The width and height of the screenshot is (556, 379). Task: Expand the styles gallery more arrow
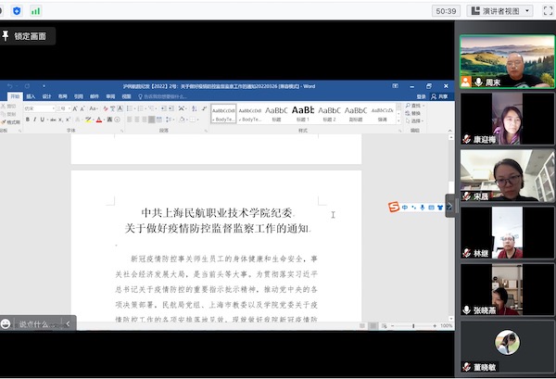pos(398,120)
